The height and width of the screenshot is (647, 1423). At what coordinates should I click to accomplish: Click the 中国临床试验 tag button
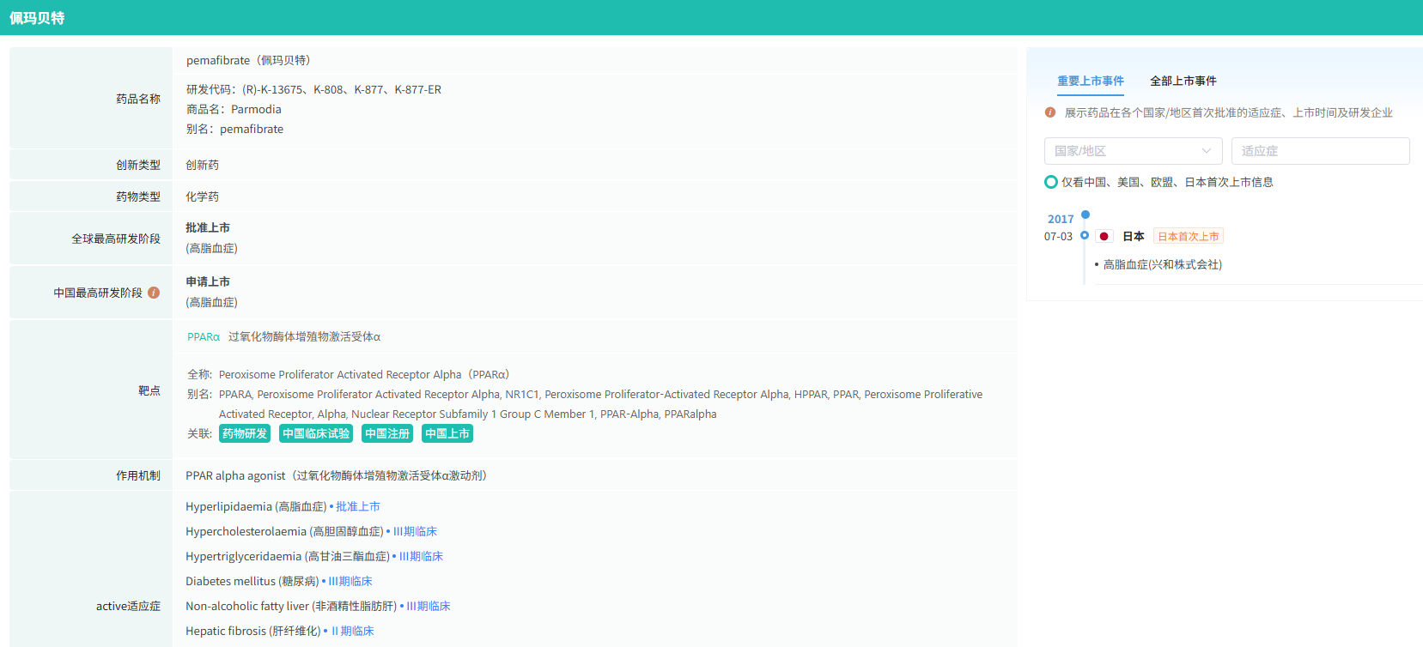coord(316,433)
